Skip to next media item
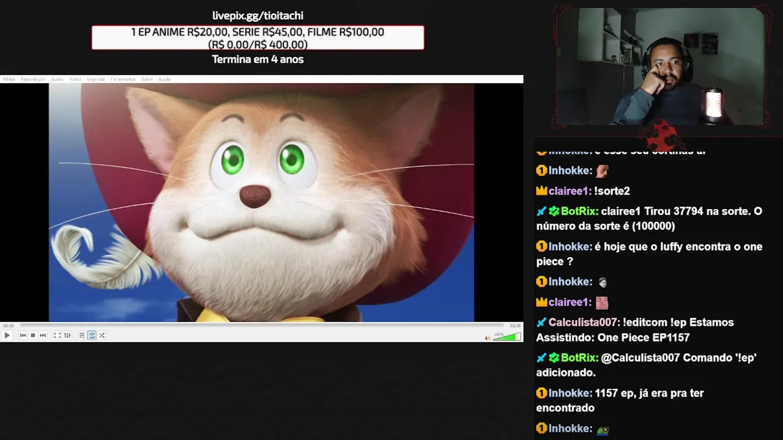 tap(43, 335)
